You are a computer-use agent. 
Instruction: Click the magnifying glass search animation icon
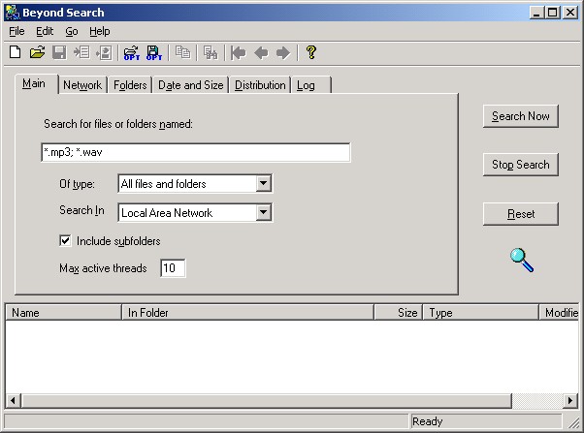click(522, 260)
